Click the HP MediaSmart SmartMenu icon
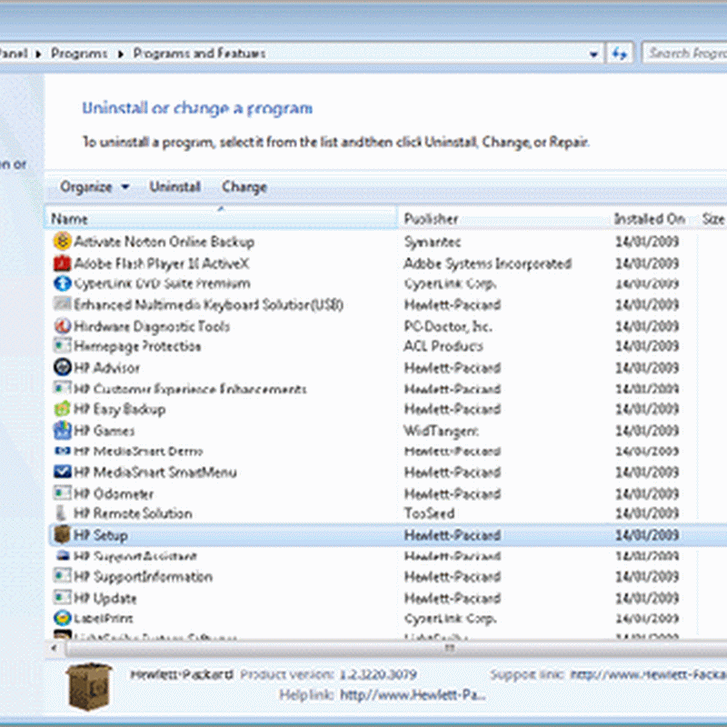The height and width of the screenshot is (727, 727). point(62,472)
